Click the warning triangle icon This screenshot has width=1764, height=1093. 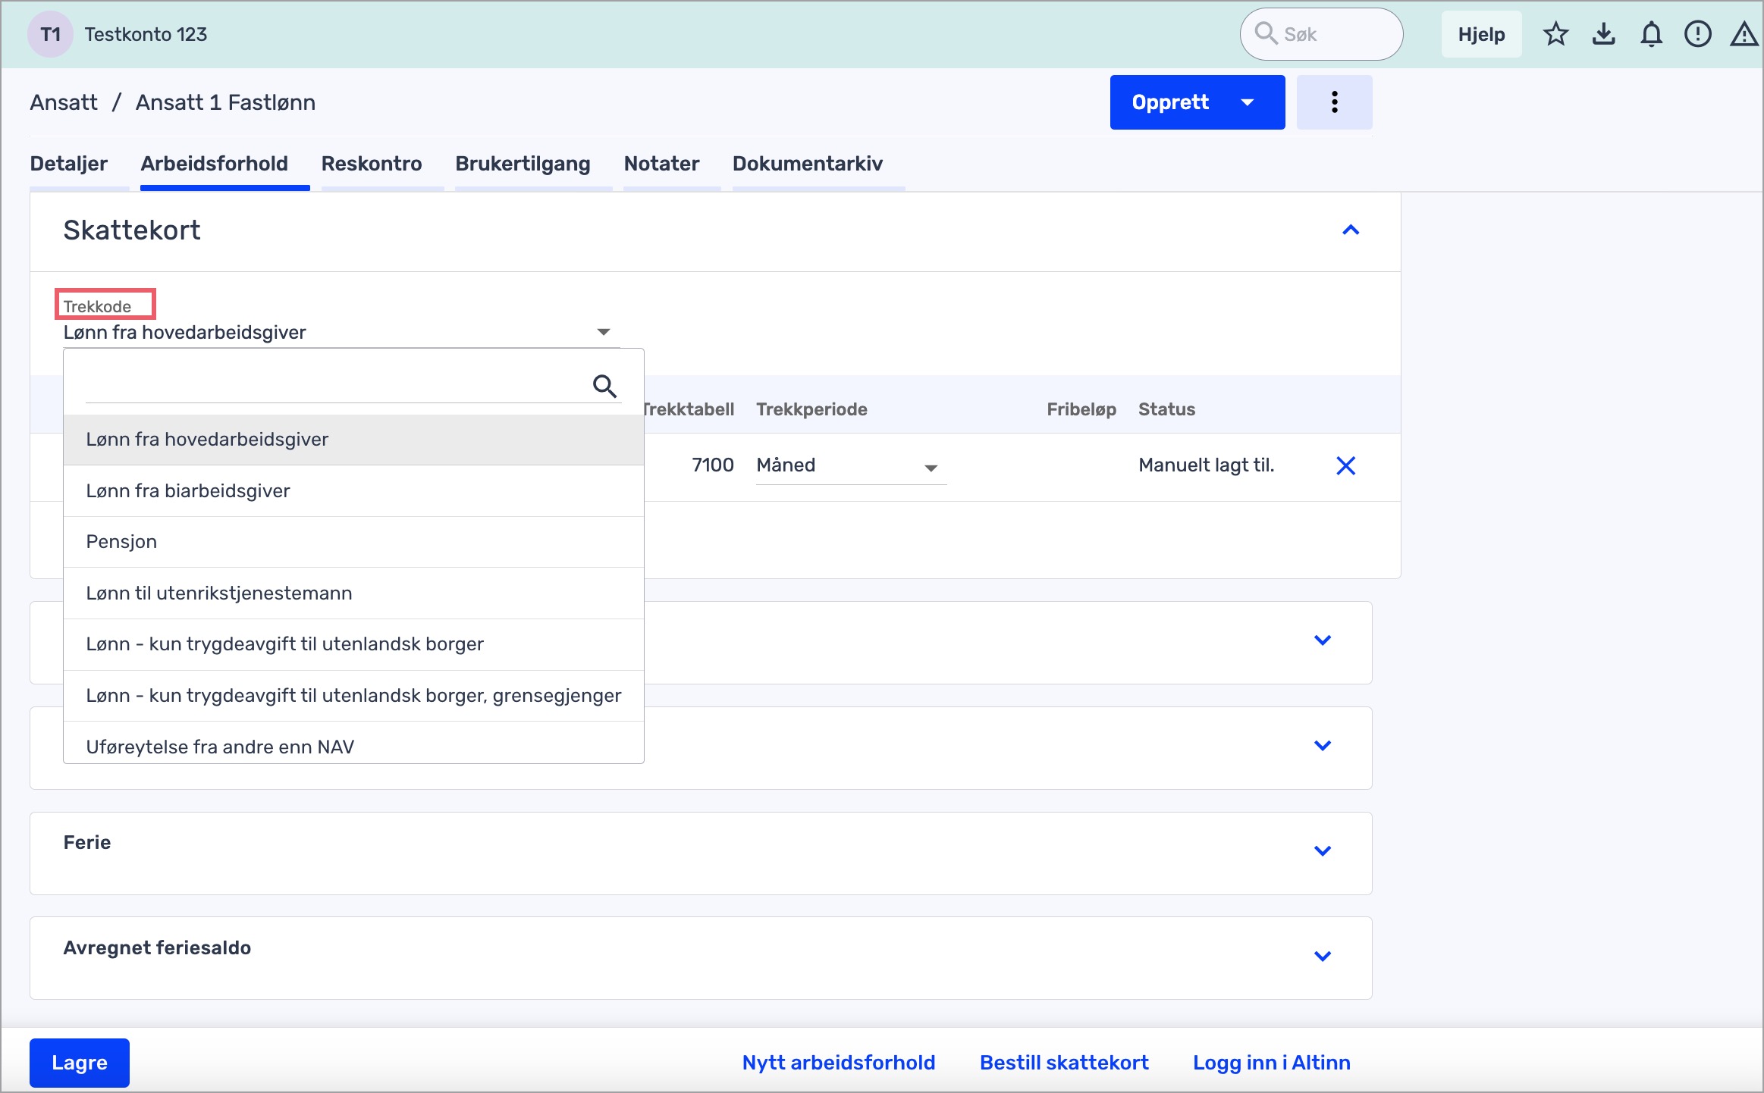tap(1744, 35)
